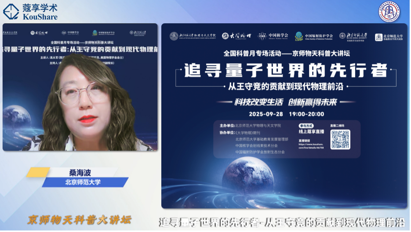Screen dimensions: 411x232
Task: Click the 京师物天科普大讲坛 orange caption at bottom-left
Action: pos(79,220)
